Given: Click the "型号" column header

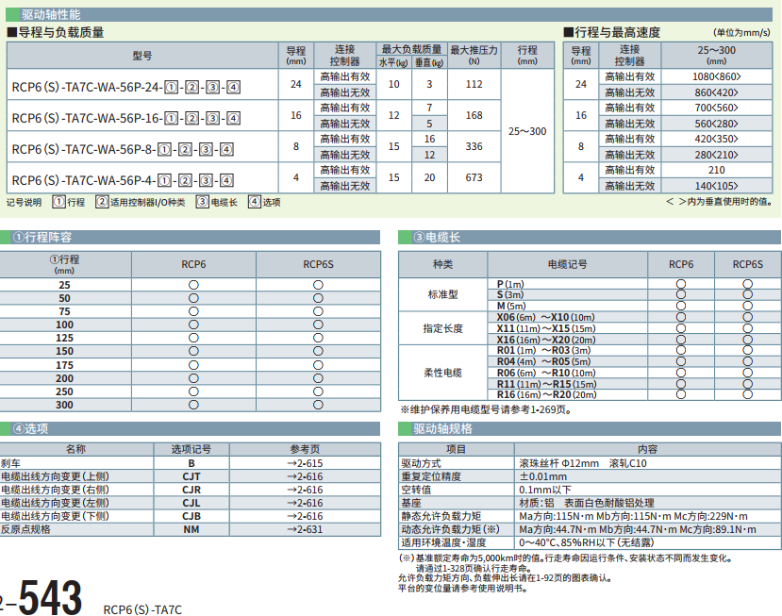Looking at the screenshot, I should tap(142, 56).
